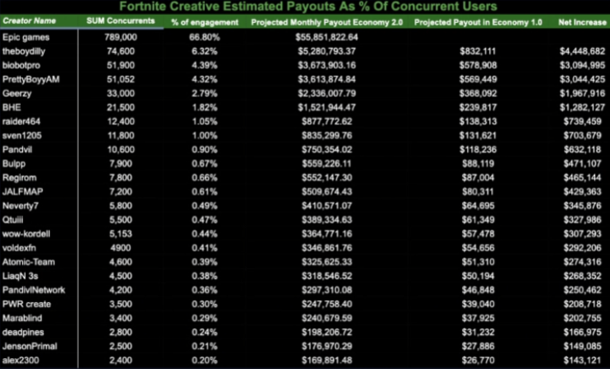Select the JALFMAP creator name
Viewport: 610px width, 369px height.
22,192
